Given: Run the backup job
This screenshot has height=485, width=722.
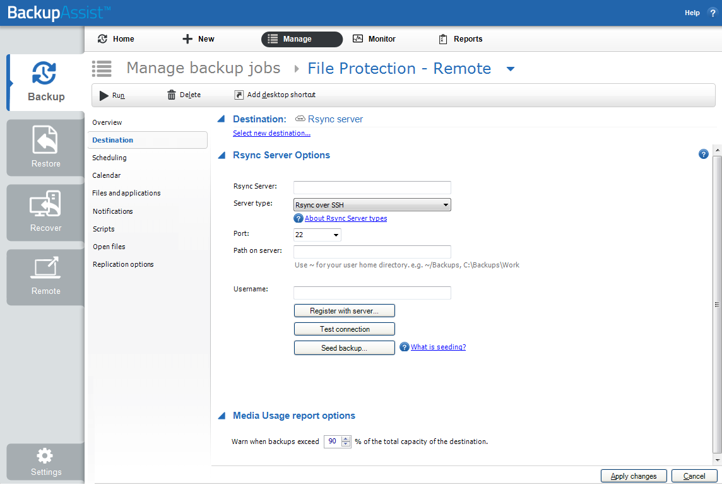Looking at the screenshot, I should (112, 95).
